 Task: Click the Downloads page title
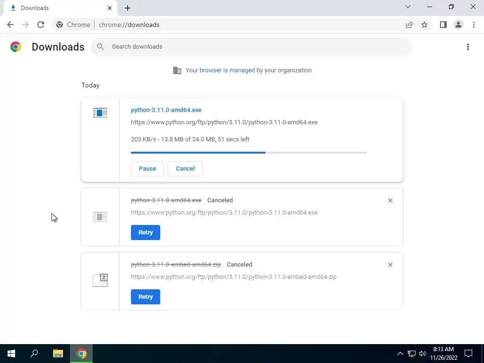[x=58, y=47]
